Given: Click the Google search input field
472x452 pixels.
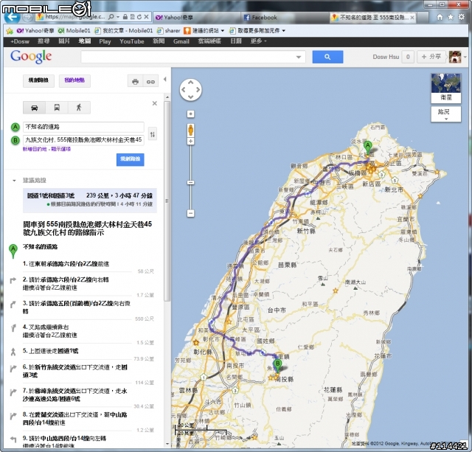Looking at the screenshot, I should pyautogui.click(x=188, y=57).
